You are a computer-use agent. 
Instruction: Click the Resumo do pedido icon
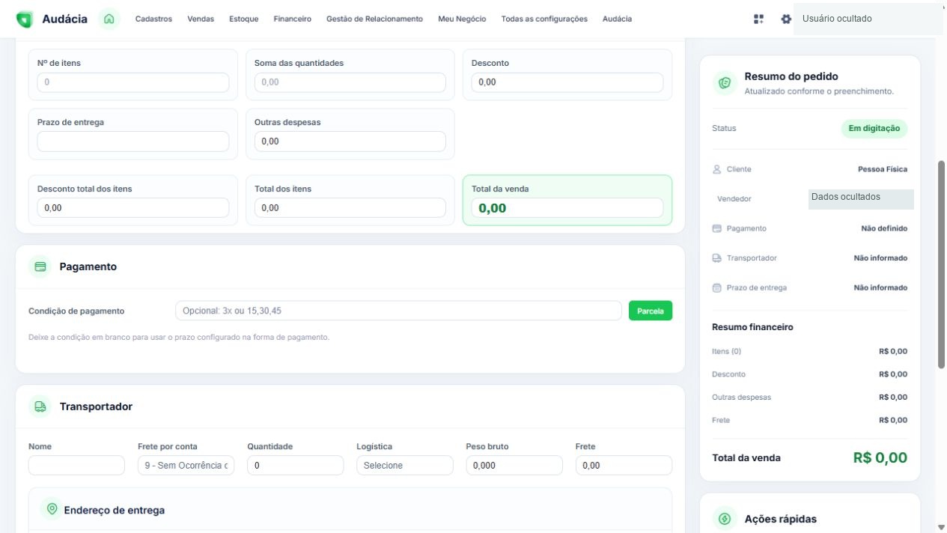(724, 83)
